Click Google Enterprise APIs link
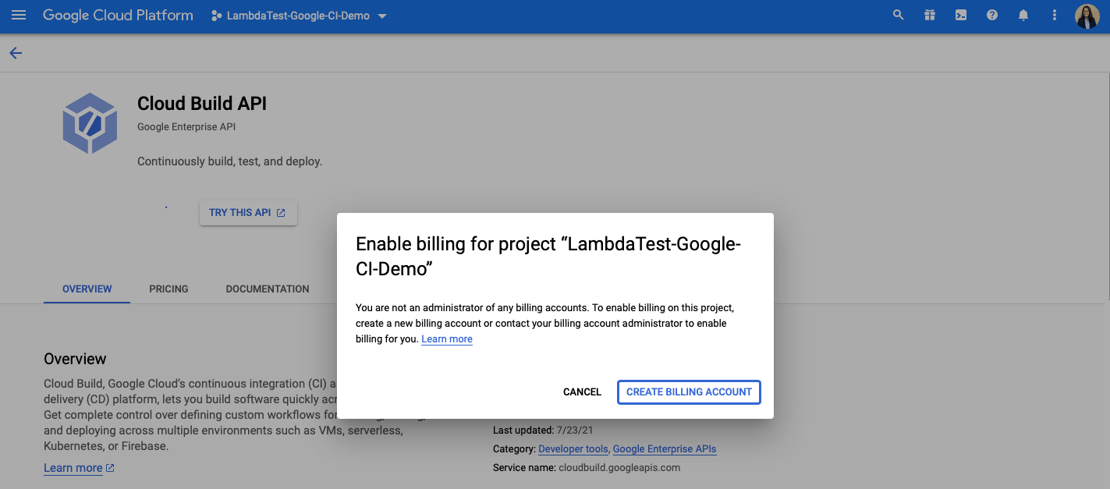The image size is (1110, 489). coord(664,448)
